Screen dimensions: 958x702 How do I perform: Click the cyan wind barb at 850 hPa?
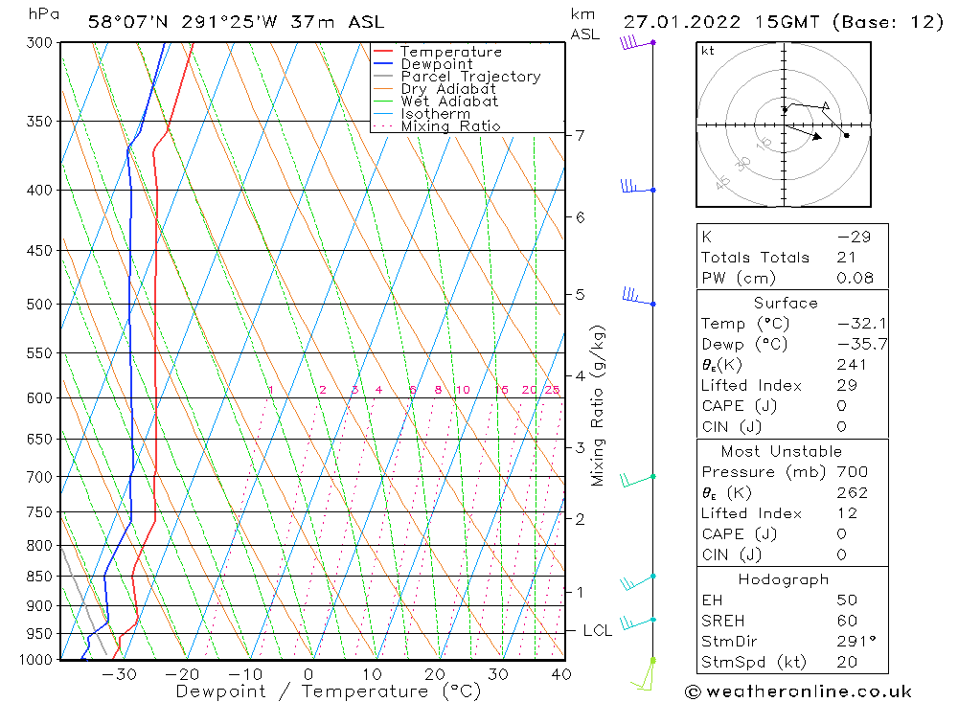tap(637, 583)
